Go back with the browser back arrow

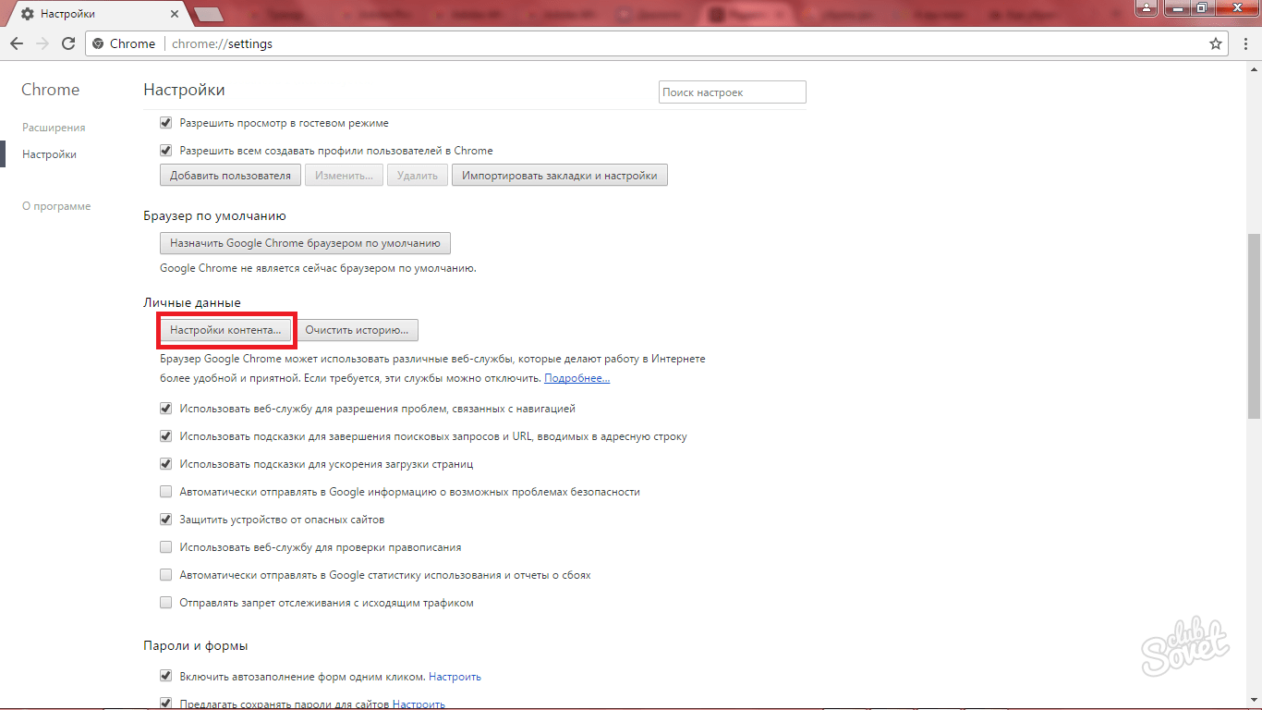[17, 43]
